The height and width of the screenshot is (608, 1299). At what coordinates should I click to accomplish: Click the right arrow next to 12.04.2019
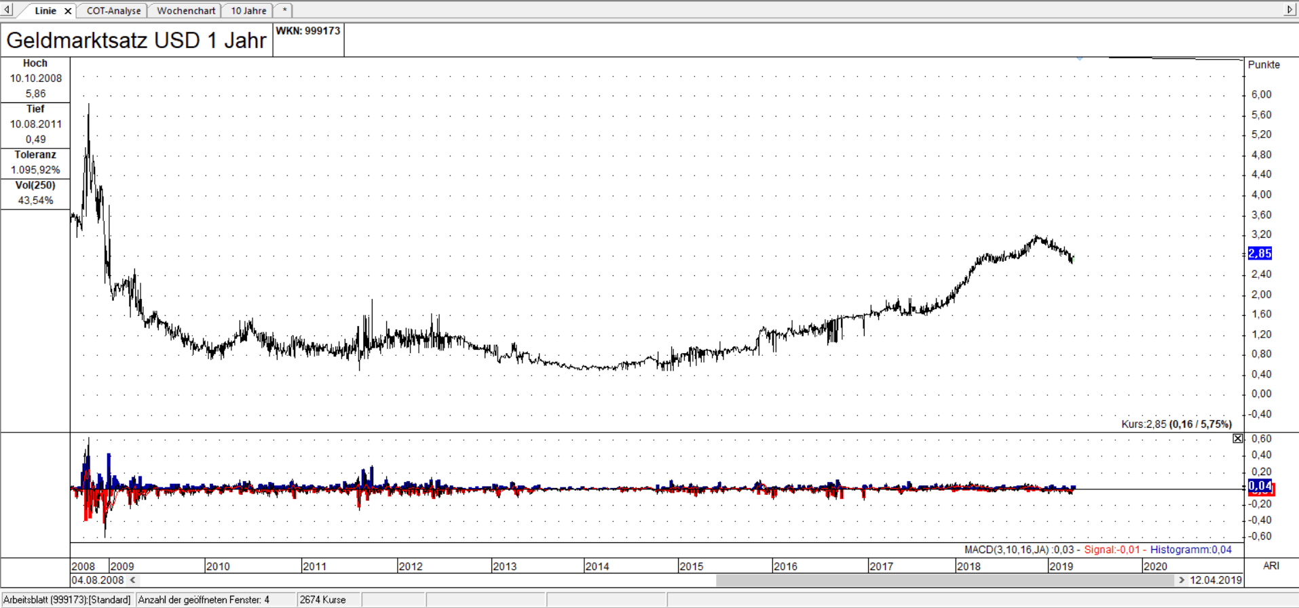pos(1182,580)
